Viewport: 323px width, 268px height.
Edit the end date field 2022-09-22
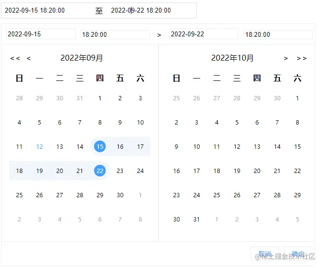coord(203,34)
